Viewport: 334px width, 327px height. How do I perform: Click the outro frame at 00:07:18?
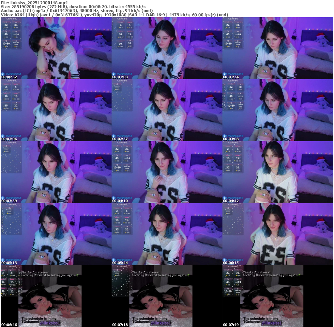[x=167, y=296]
